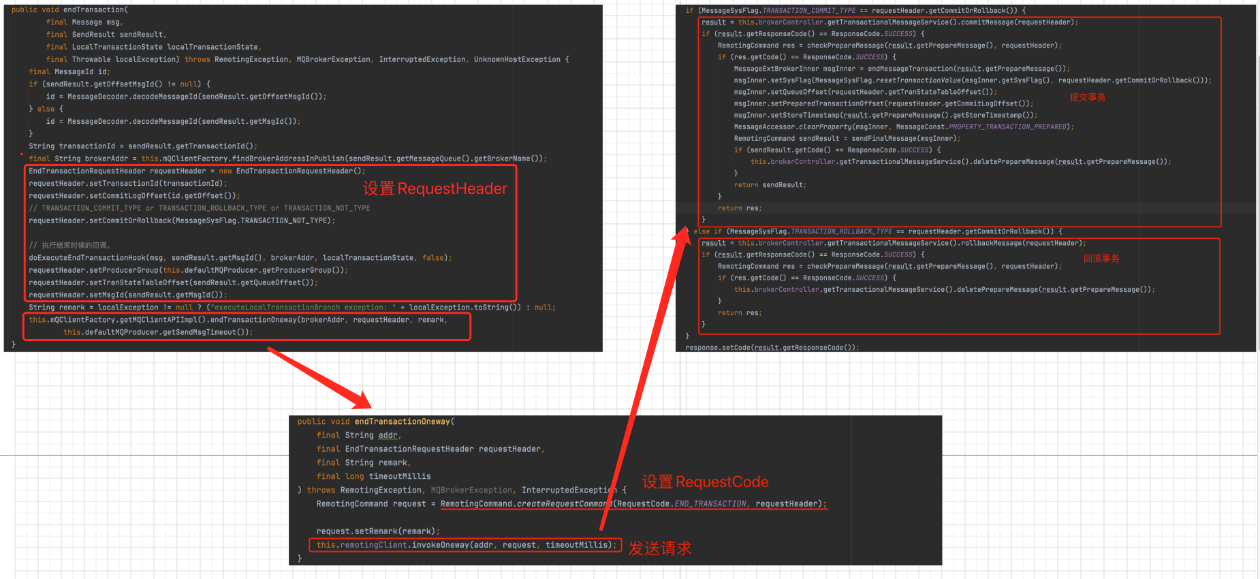Click the red '设置 RequestCode' annotation label

click(705, 482)
